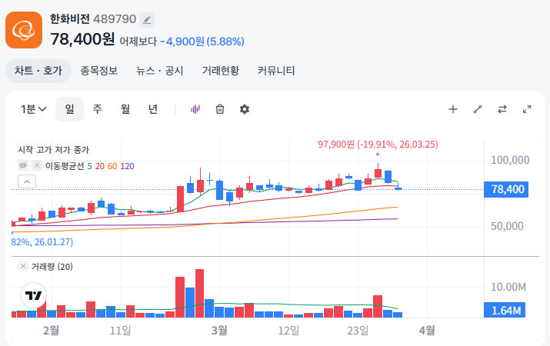Hide the 이동평균선 indicator eye icon
The width and height of the screenshot is (550, 346).
pos(23,165)
